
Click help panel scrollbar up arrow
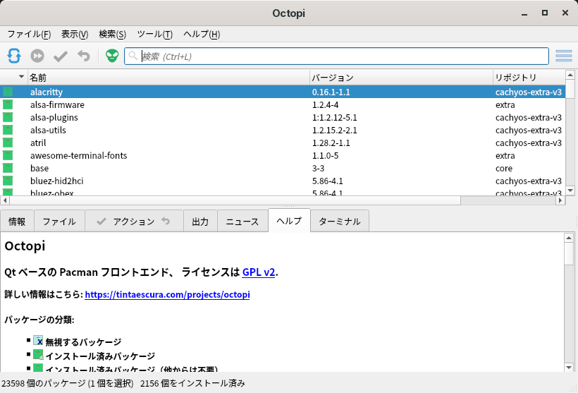coord(569,238)
